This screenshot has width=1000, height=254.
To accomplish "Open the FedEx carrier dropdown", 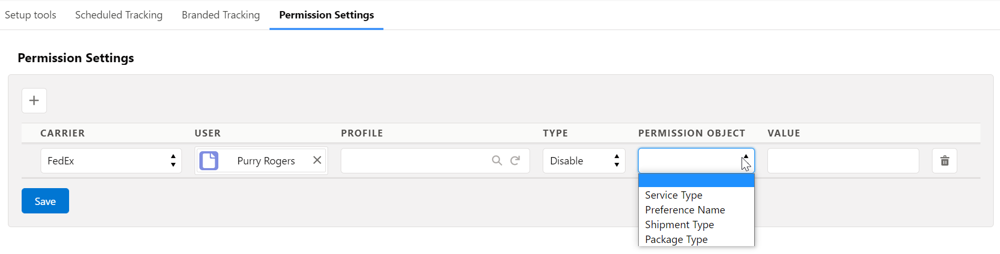I will click(111, 161).
